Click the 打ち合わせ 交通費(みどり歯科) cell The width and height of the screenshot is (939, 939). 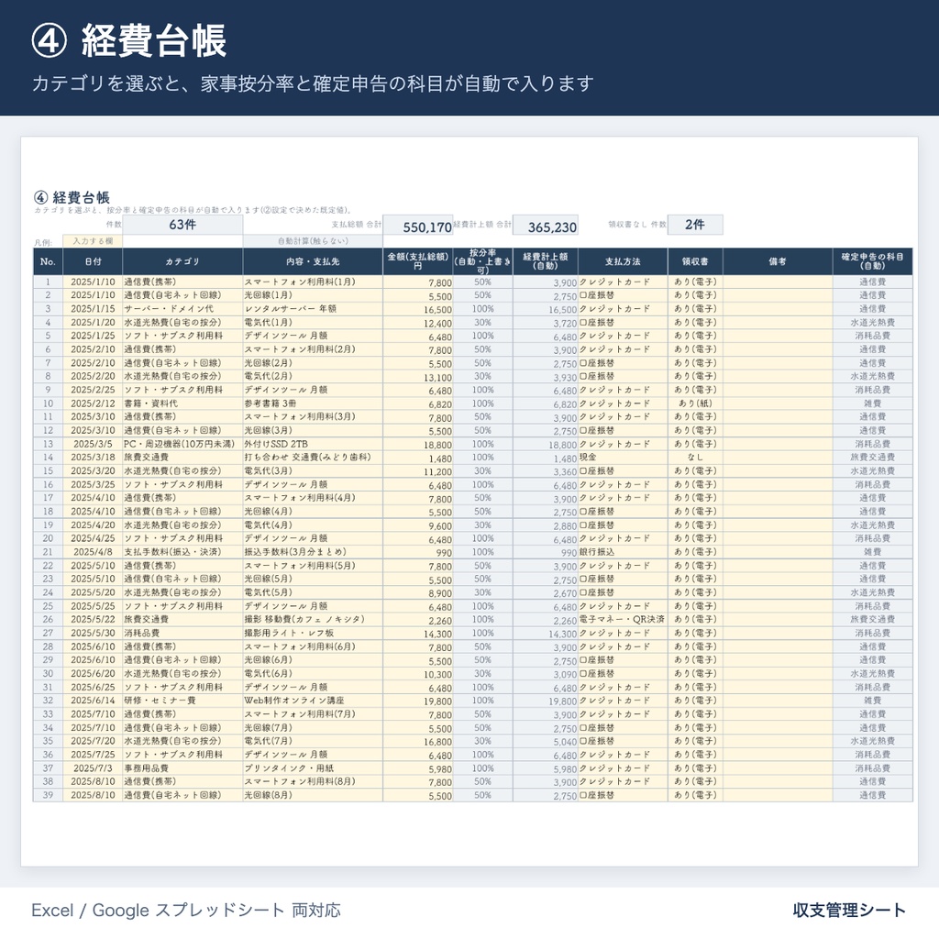[x=313, y=458]
